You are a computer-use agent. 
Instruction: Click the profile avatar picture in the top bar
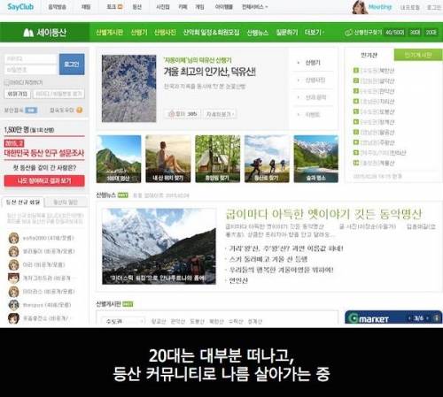(x=360, y=7)
